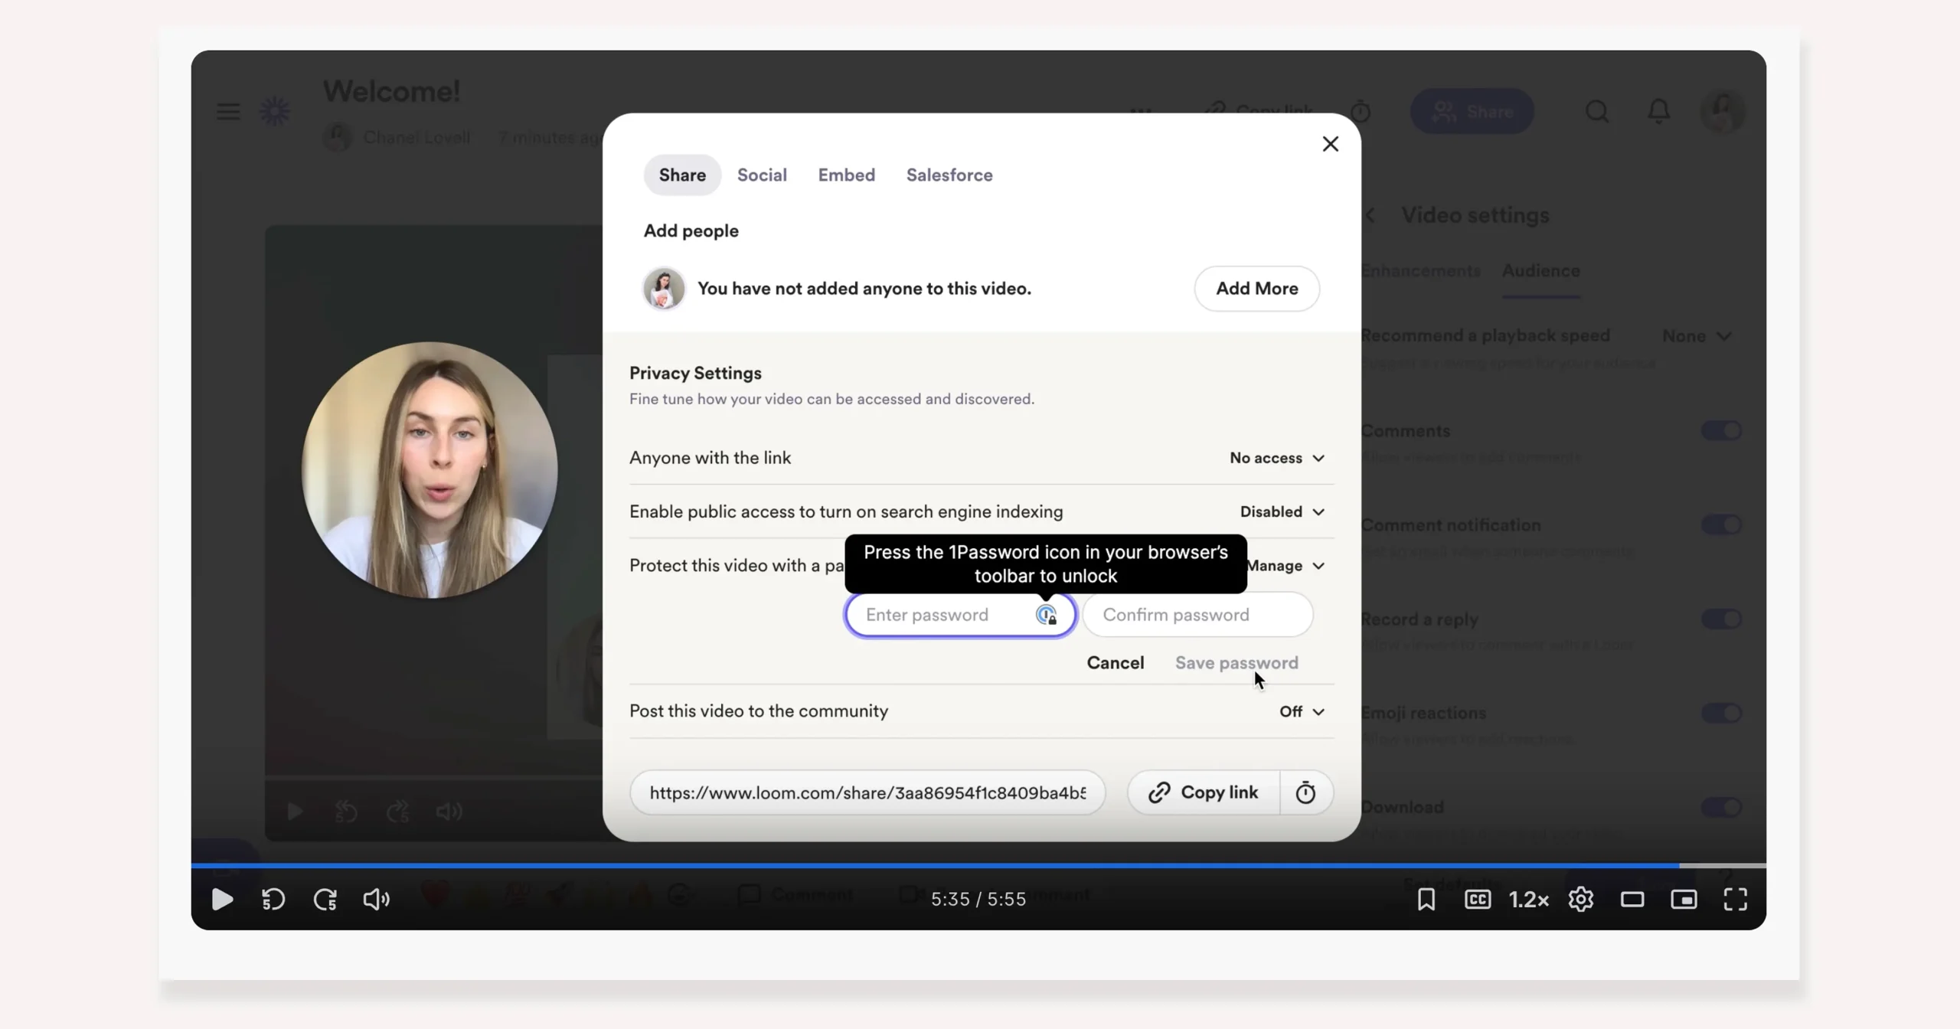This screenshot has height=1029, width=1960.
Task: Open the player settings gear
Action: (1581, 899)
